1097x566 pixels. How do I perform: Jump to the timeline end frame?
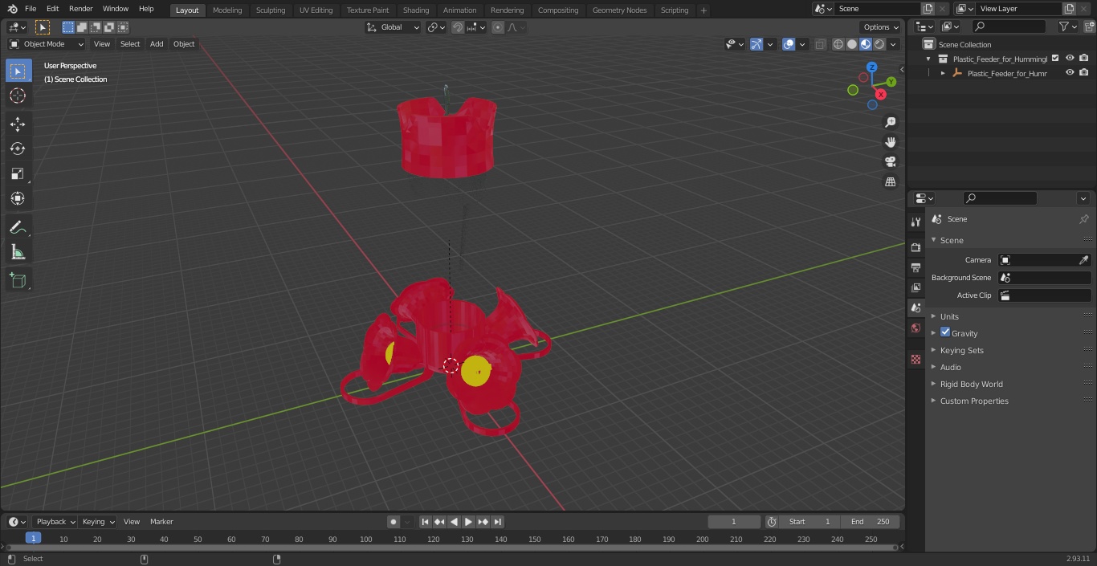coord(498,522)
